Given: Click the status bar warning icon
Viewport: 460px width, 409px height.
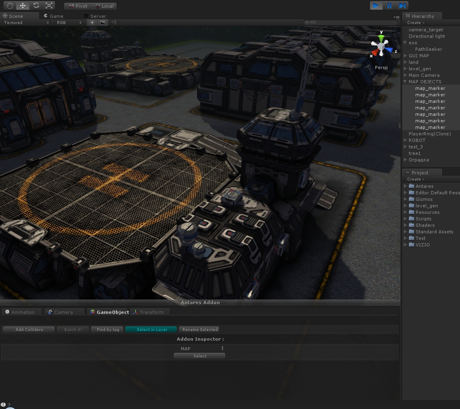Looking at the screenshot, I should 4,405.
